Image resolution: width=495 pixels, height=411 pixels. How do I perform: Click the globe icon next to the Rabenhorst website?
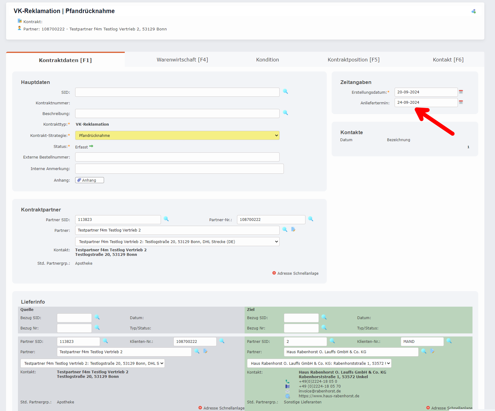click(287, 396)
